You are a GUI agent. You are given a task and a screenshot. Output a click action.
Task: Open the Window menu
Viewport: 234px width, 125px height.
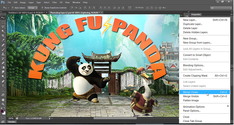click(x=76, y=2)
